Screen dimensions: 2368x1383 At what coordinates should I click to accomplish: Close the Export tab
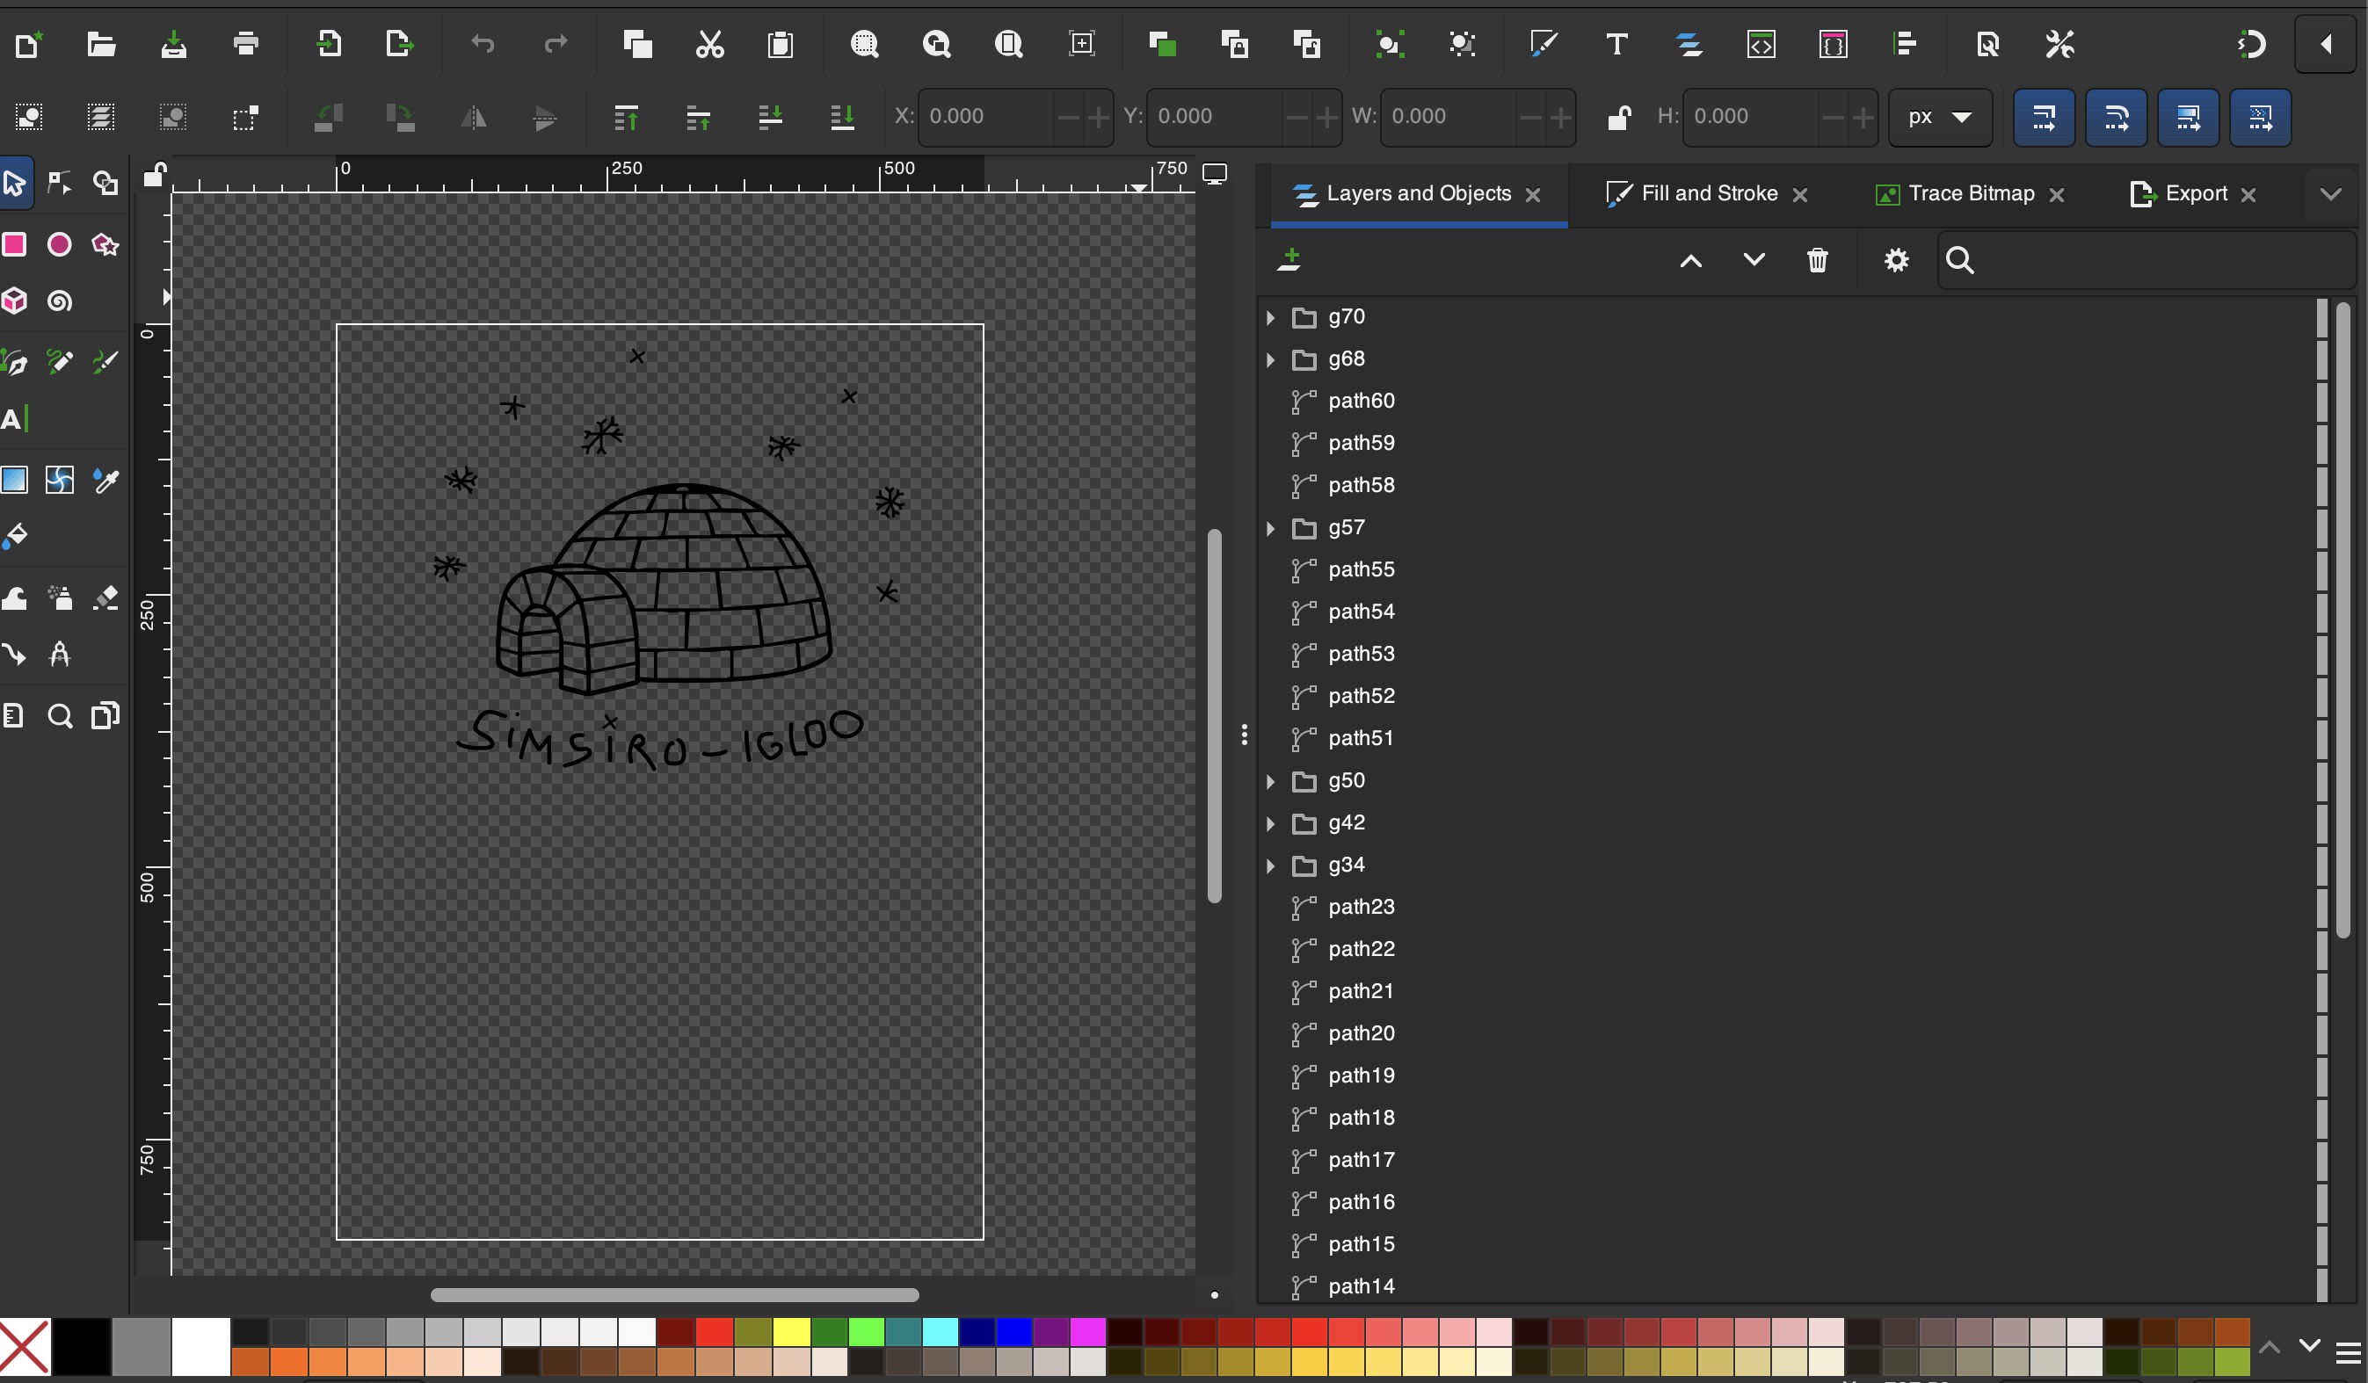(2248, 194)
